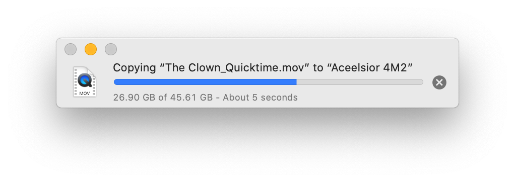Minimize the copy window with yellow button

(x=91, y=49)
